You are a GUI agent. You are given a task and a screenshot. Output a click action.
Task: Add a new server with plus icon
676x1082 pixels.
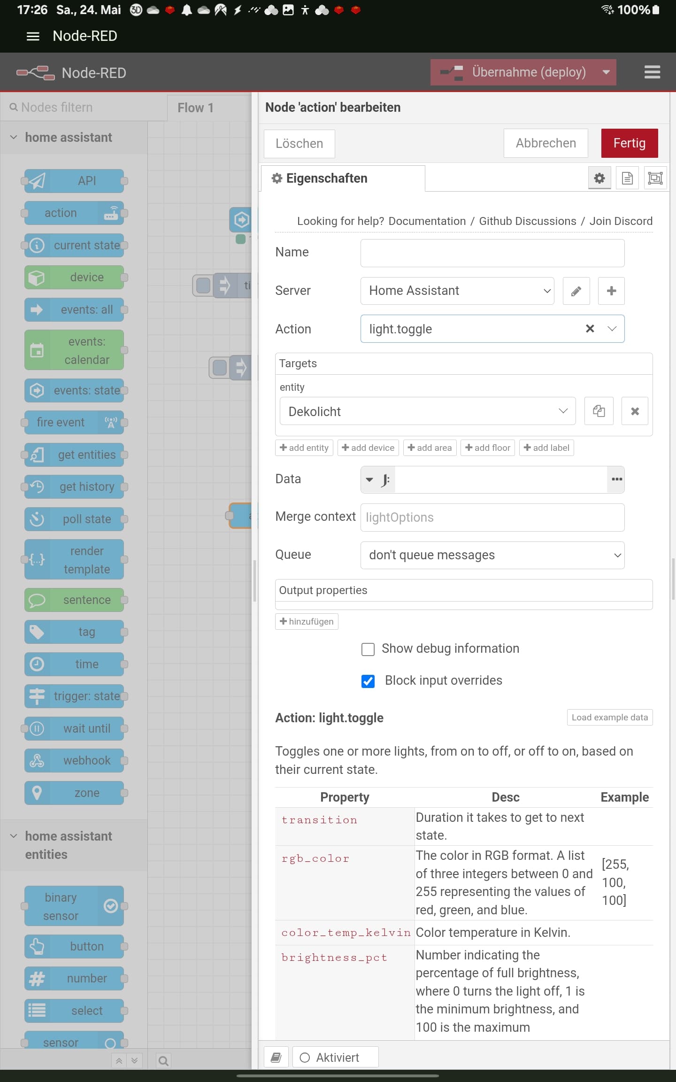[611, 291]
